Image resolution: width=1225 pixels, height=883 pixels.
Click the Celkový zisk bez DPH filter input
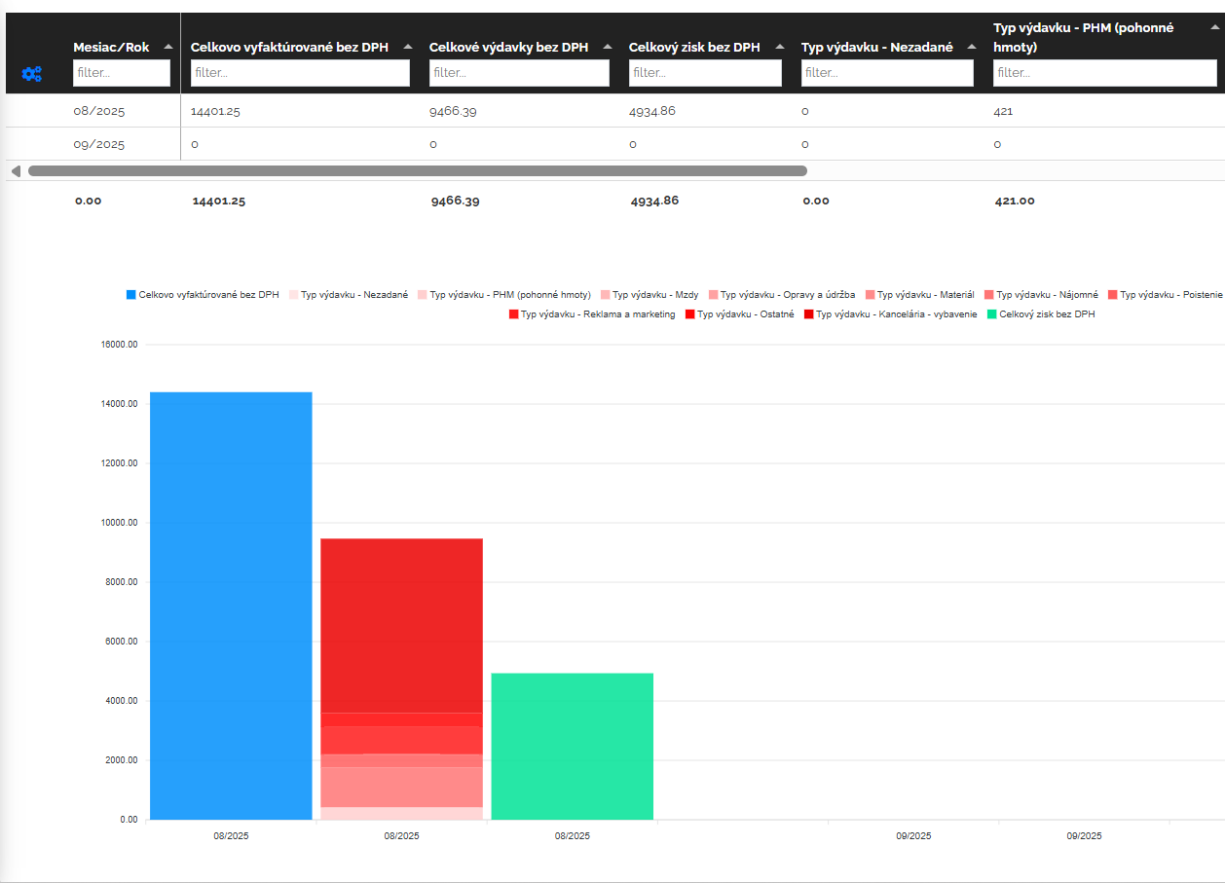tap(705, 73)
